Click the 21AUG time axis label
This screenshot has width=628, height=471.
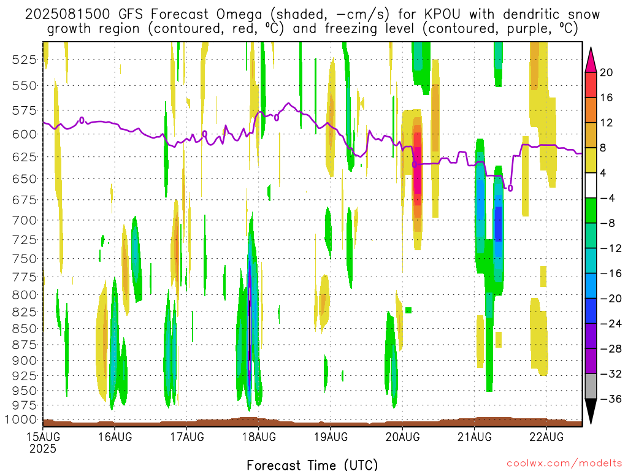pos(475,437)
